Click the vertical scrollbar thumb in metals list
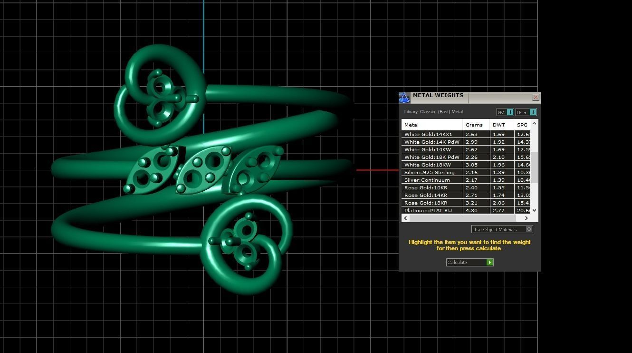 coord(534,167)
